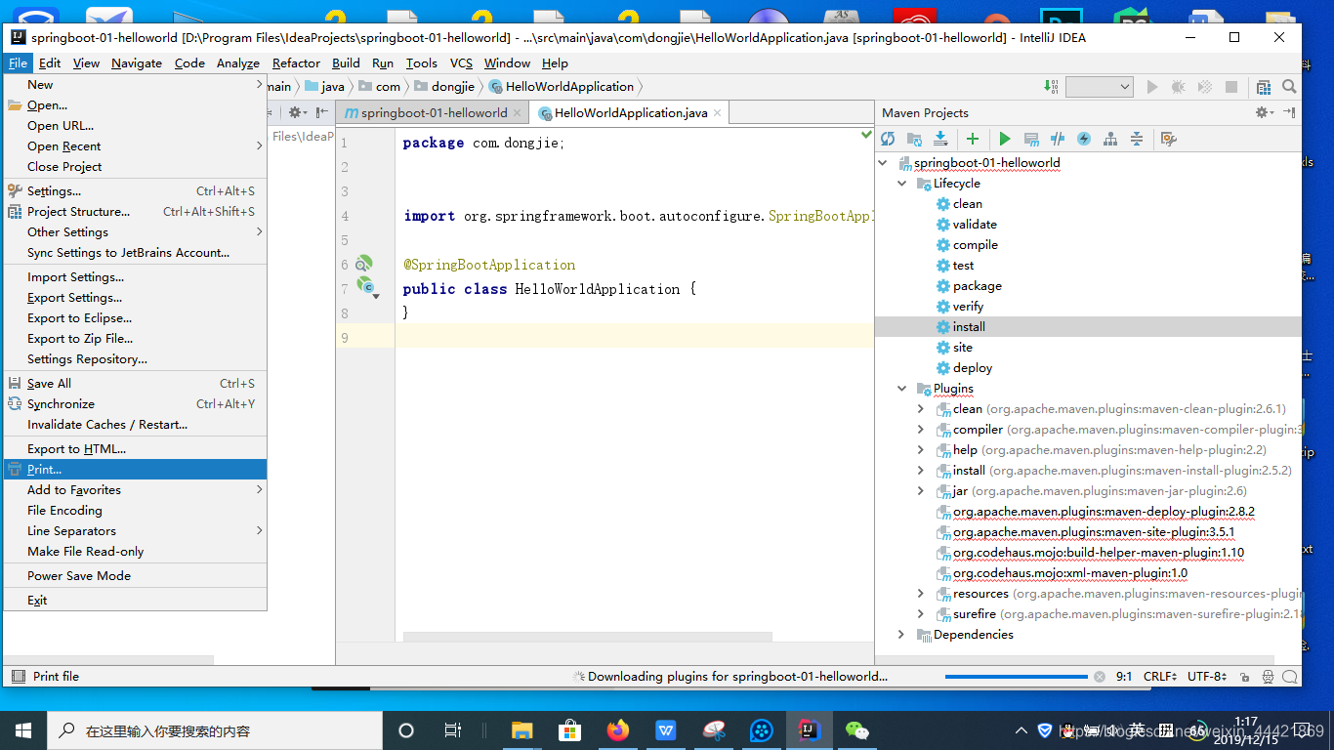Screen dimensions: 1334x750
Task: Open WeChat from the taskbar
Action: (856, 730)
